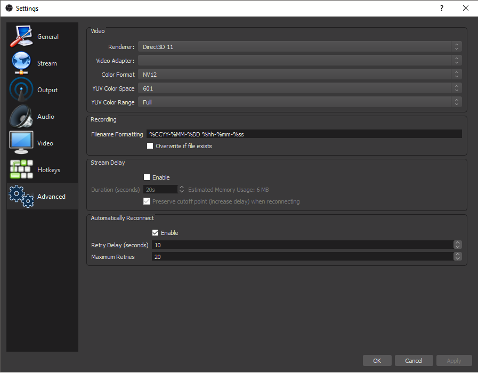
Task: Disable Automatically Reconnect Enable checkbox
Action: [x=155, y=233]
